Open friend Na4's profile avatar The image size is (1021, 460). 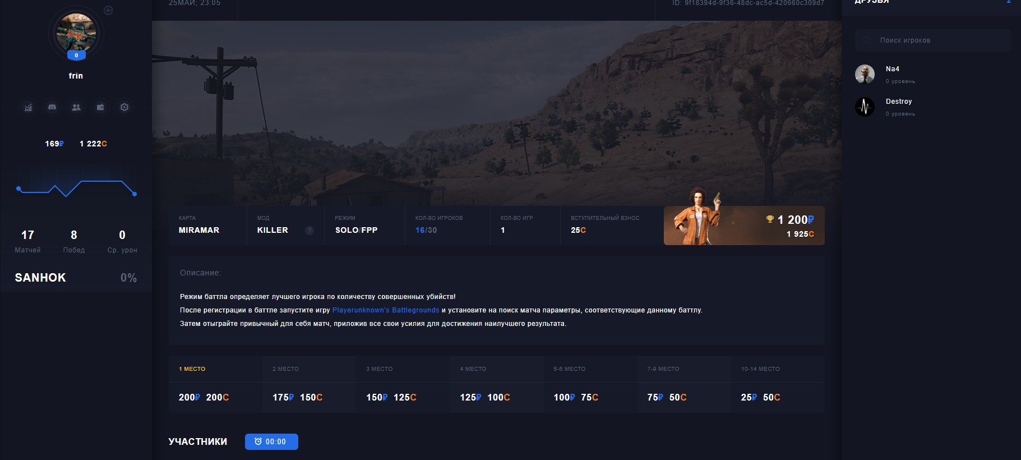[x=865, y=74]
